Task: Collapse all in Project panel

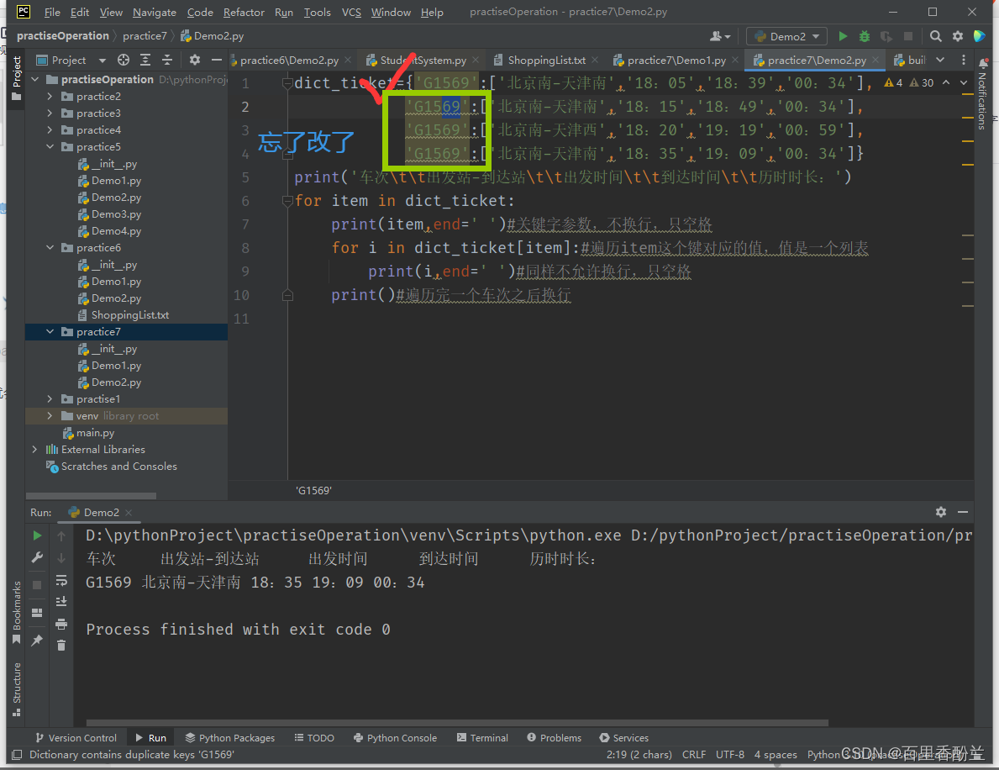Action: pyautogui.click(x=167, y=60)
